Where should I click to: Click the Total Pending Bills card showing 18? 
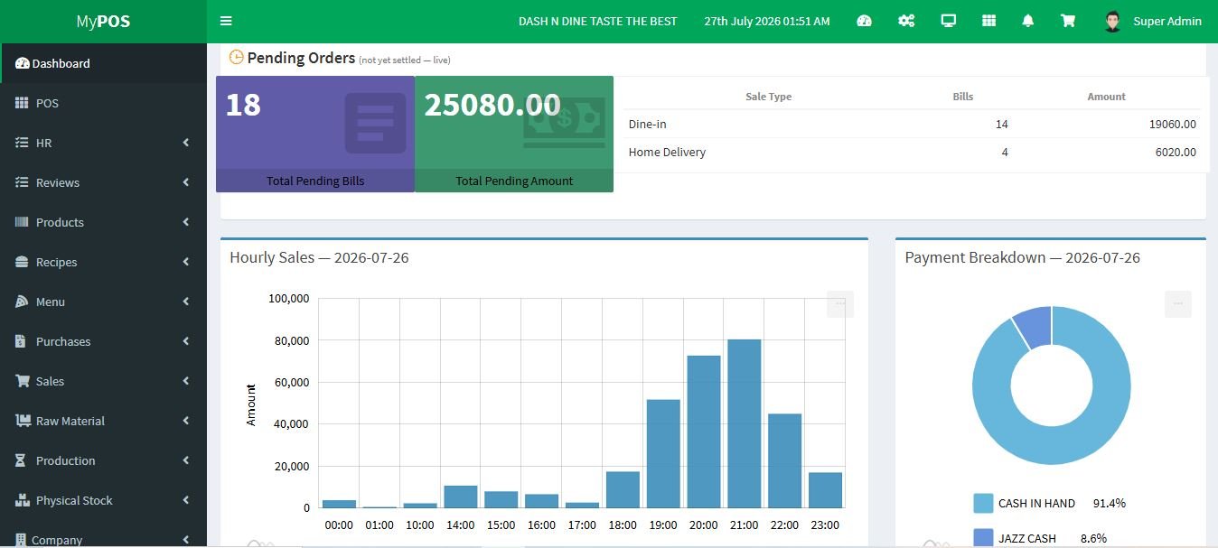tap(315, 134)
